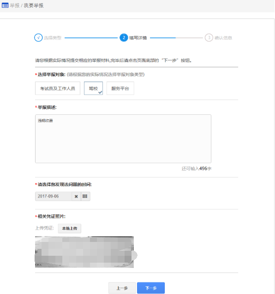The height and width of the screenshot is (294, 275).
Task: Go back with 上一步 button
Action: (x=122, y=288)
